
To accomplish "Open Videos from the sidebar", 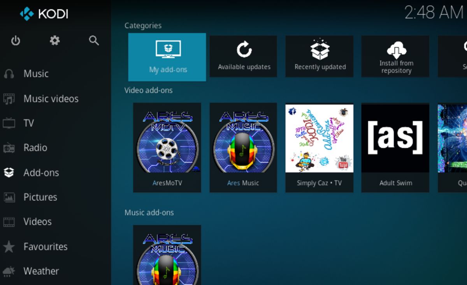I will tap(37, 222).
